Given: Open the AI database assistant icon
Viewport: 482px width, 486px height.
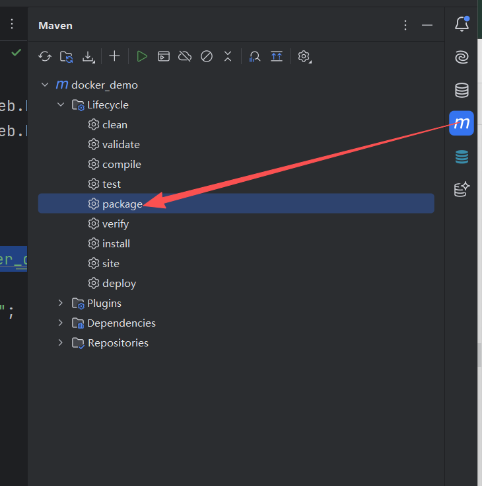Looking at the screenshot, I should click(462, 189).
